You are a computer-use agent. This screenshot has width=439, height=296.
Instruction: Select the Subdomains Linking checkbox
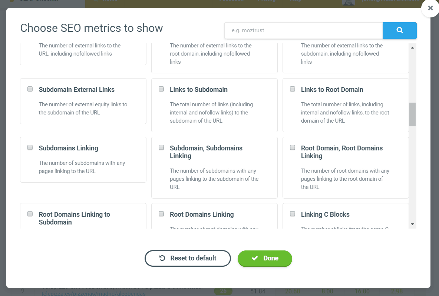(x=30, y=147)
